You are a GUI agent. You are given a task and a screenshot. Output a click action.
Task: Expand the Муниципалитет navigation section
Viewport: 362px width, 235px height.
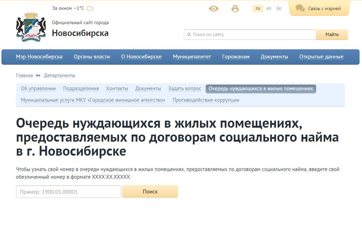[192, 57]
